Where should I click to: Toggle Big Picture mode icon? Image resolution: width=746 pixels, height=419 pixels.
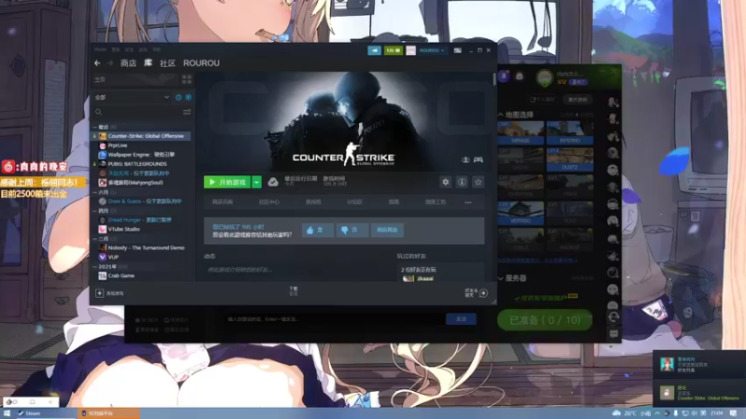[x=458, y=50]
